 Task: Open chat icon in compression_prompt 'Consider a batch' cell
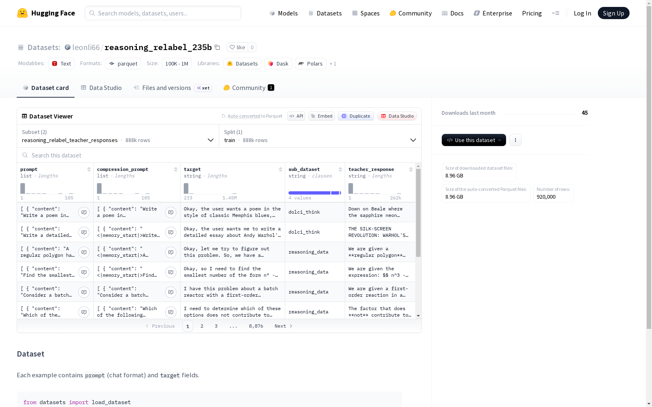pos(171,292)
